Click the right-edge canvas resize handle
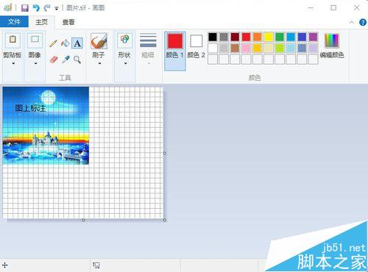This screenshot has height=272, width=368. [x=165, y=153]
